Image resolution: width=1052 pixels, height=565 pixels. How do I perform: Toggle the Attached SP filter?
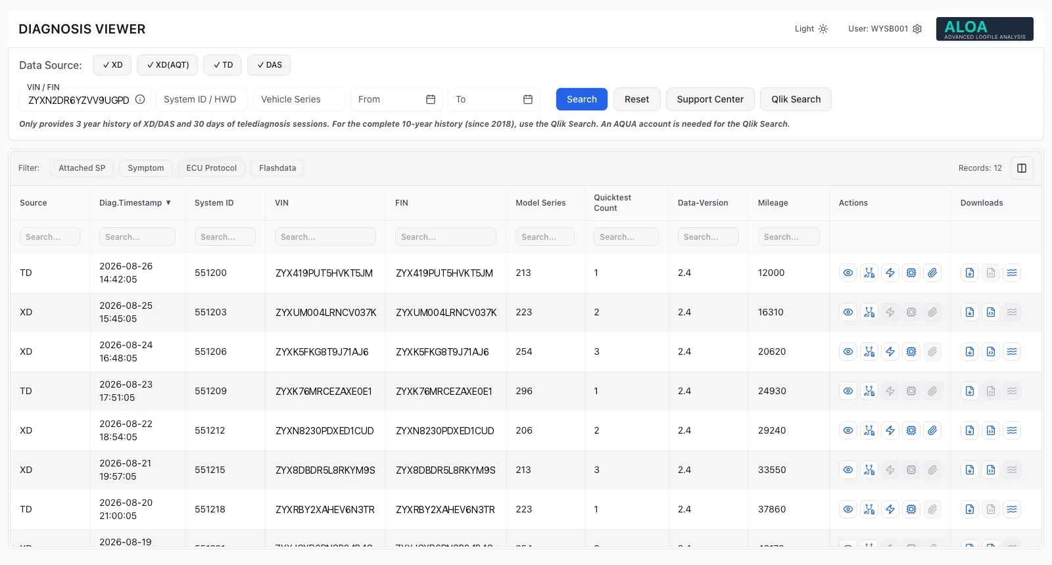click(82, 168)
